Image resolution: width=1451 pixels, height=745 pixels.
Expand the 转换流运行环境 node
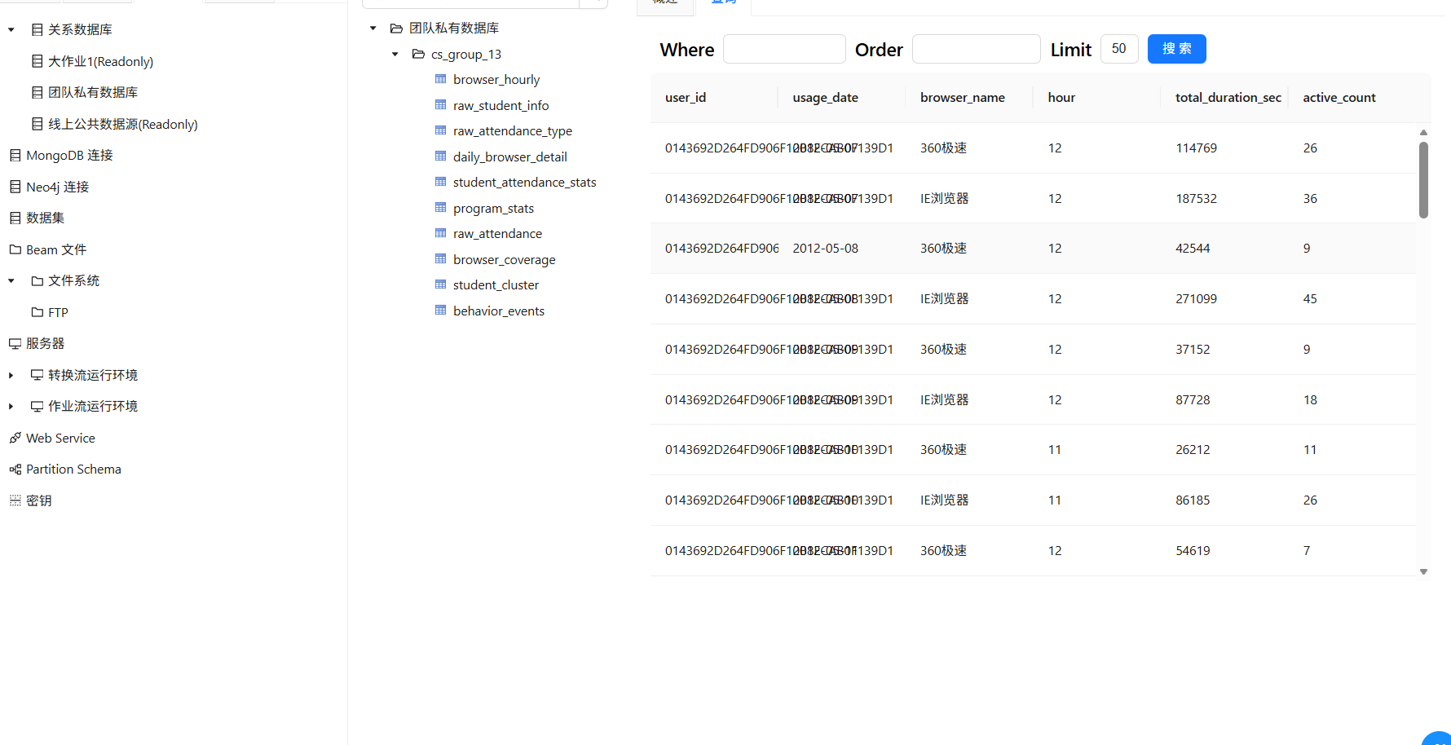11,375
